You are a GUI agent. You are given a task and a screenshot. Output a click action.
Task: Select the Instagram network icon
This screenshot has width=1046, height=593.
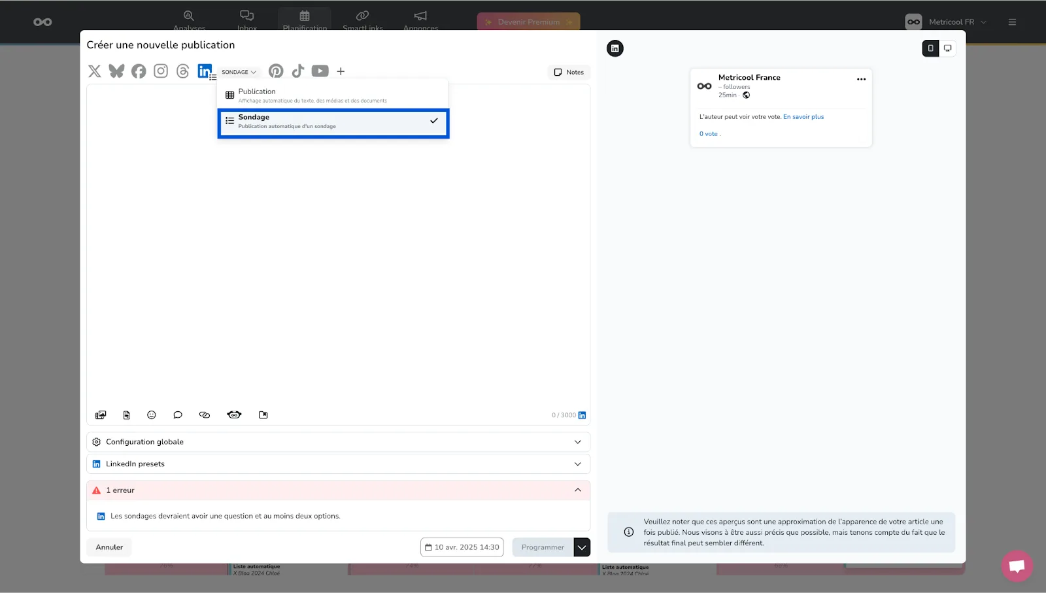[161, 71]
